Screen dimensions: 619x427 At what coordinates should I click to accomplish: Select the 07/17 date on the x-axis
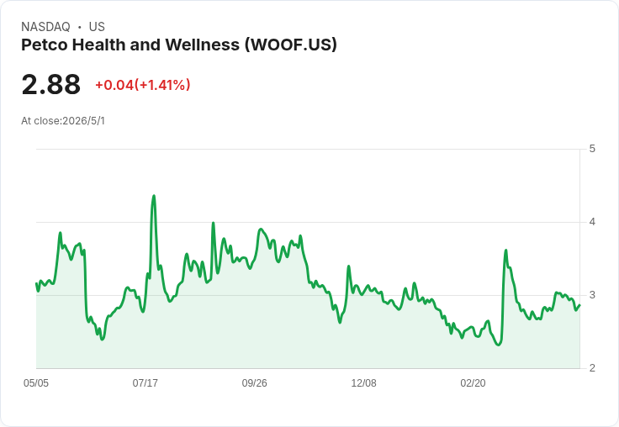[145, 382]
